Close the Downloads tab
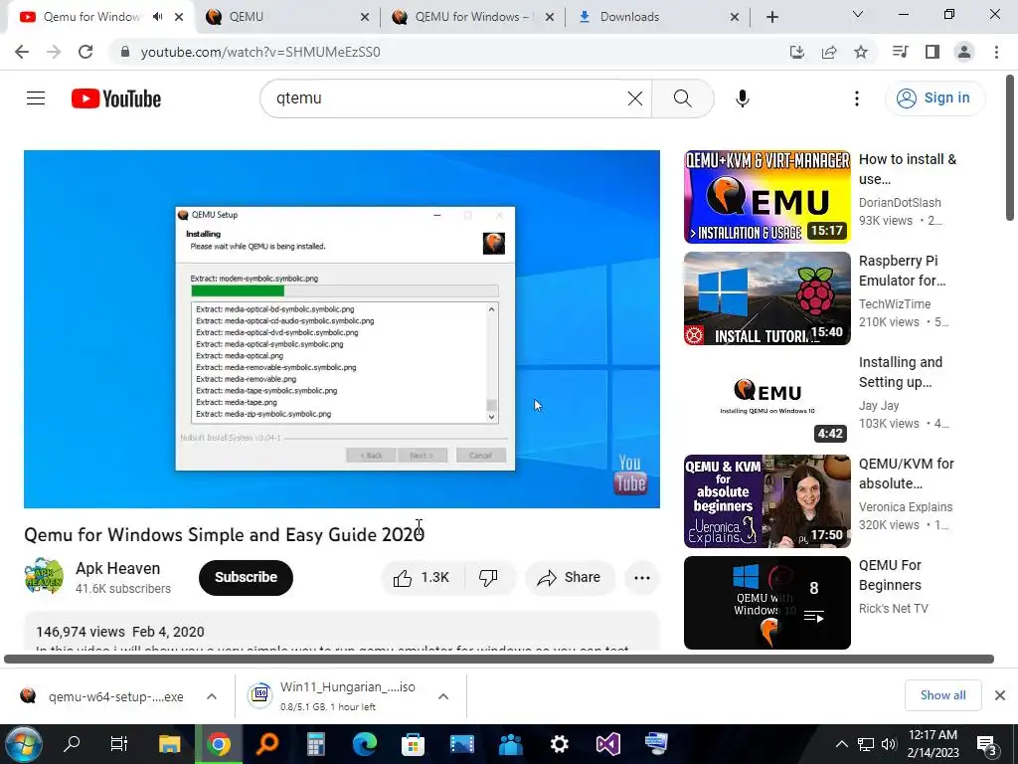 (x=735, y=17)
